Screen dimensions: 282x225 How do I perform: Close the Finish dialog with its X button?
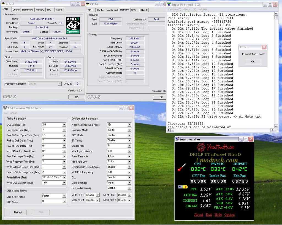(264, 47)
